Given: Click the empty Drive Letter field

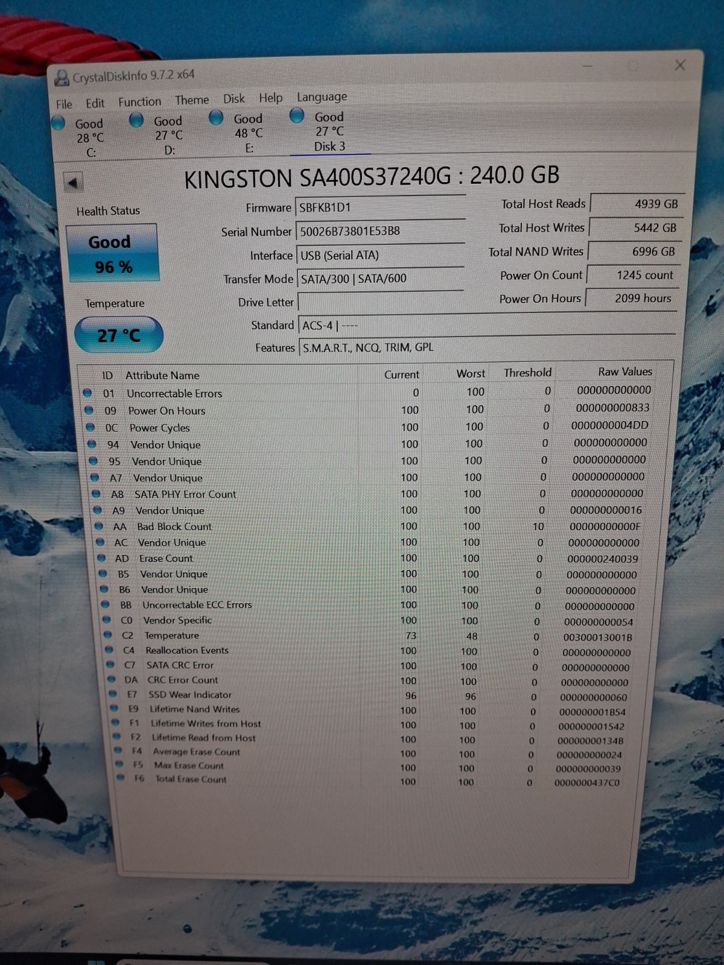Looking at the screenshot, I should coord(380,302).
